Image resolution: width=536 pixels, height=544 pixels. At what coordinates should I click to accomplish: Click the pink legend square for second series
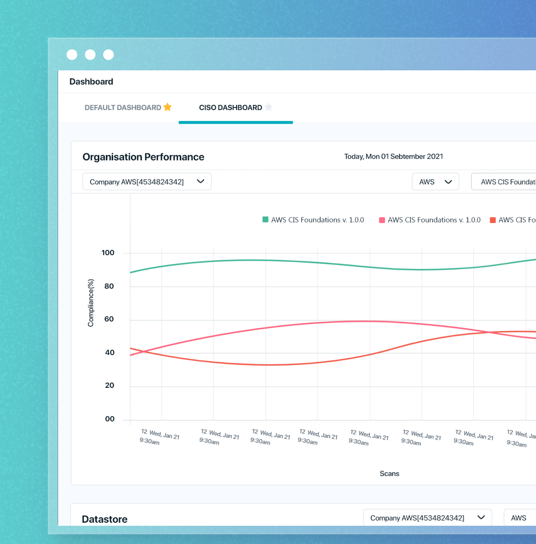pos(382,220)
